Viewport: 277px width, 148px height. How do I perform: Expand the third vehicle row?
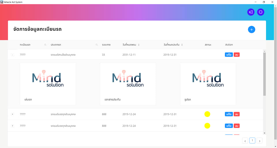12,126
